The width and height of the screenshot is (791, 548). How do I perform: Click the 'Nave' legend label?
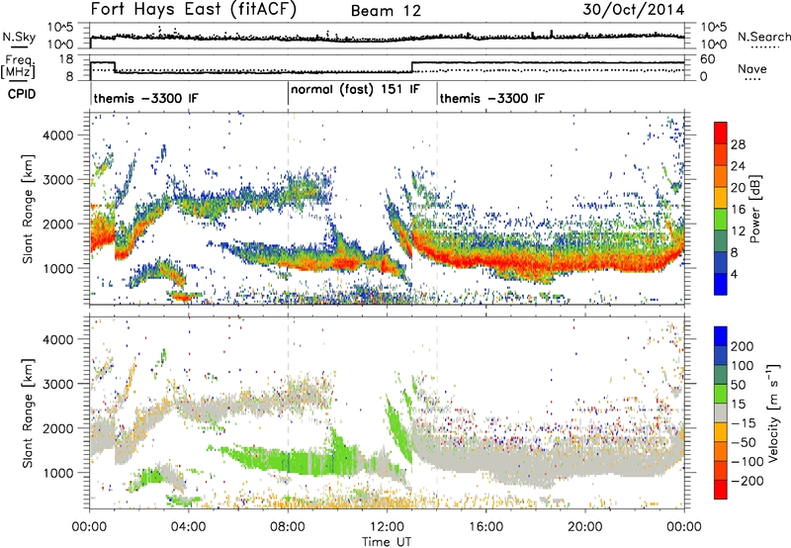coord(752,69)
